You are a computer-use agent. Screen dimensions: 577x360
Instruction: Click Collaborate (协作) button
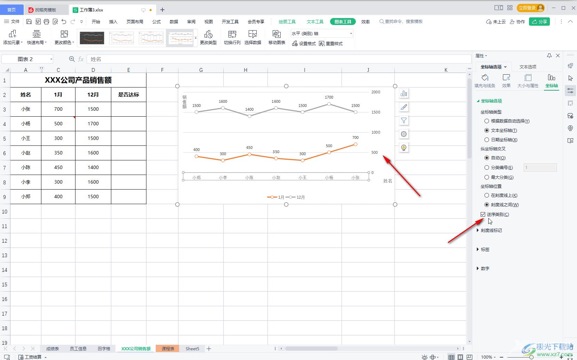click(517, 22)
